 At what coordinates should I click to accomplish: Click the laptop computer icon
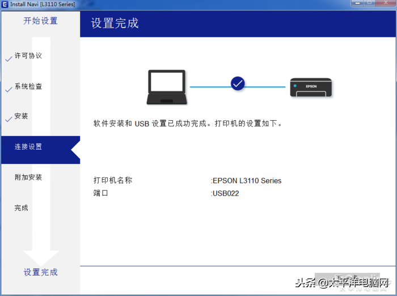pos(167,87)
